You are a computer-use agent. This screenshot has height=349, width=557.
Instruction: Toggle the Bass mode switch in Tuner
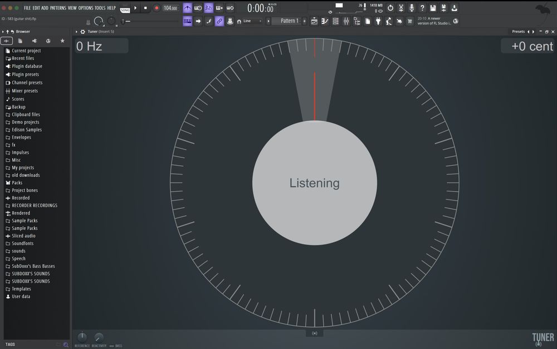click(x=112, y=346)
